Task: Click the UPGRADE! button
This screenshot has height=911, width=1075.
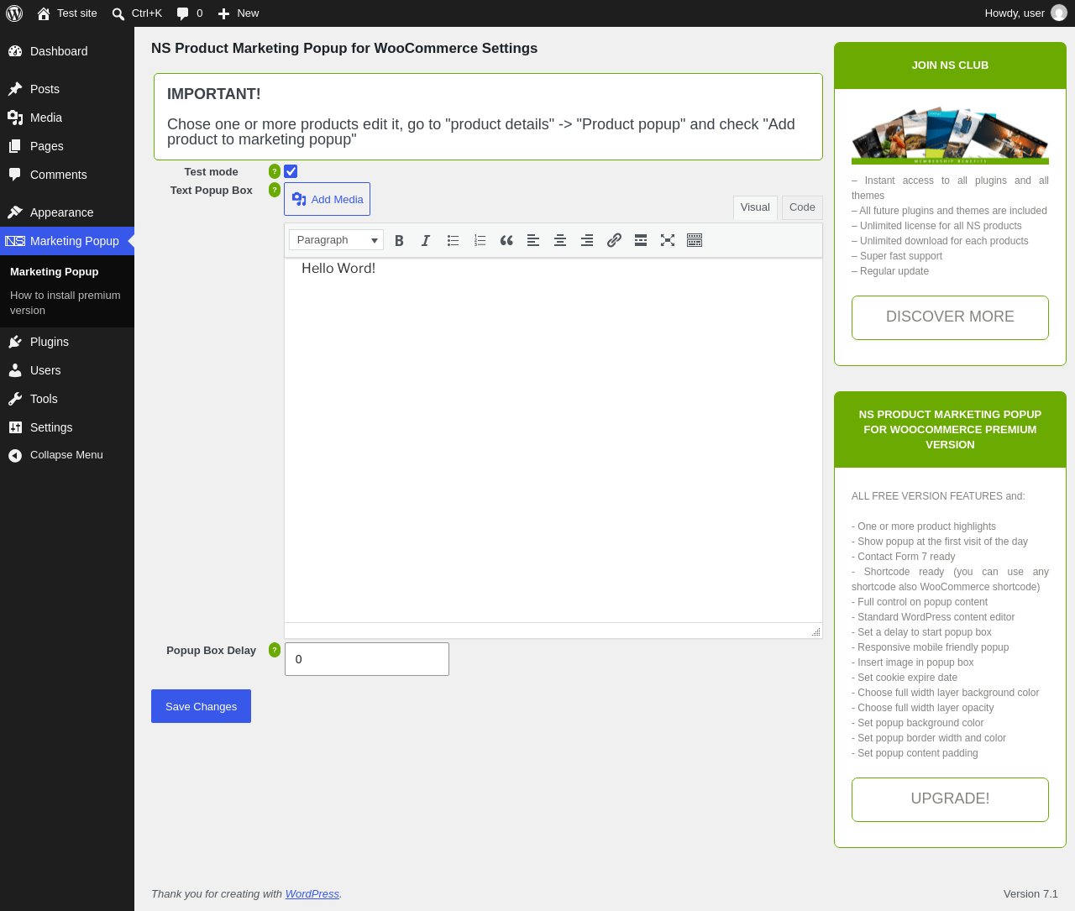Action: pos(950,799)
